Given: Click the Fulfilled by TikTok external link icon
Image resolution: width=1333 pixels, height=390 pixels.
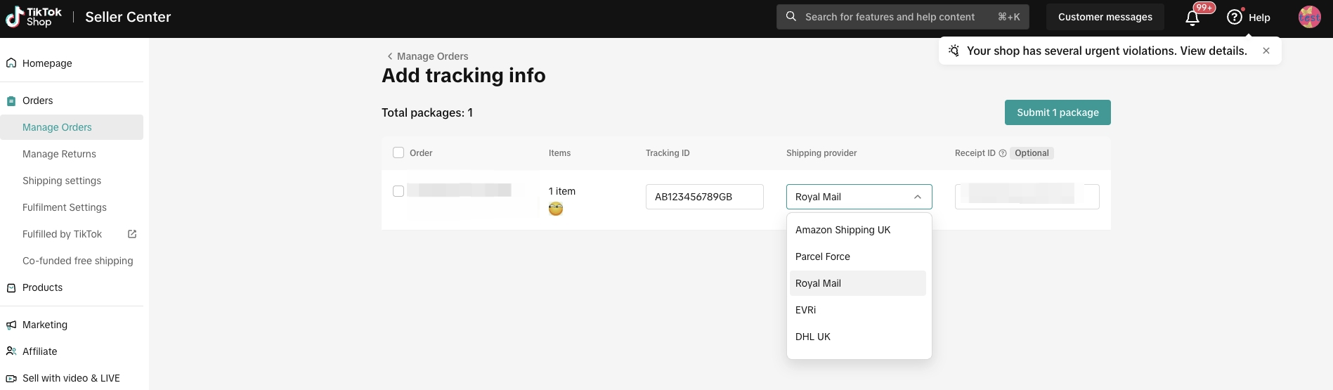Looking at the screenshot, I should point(132,234).
